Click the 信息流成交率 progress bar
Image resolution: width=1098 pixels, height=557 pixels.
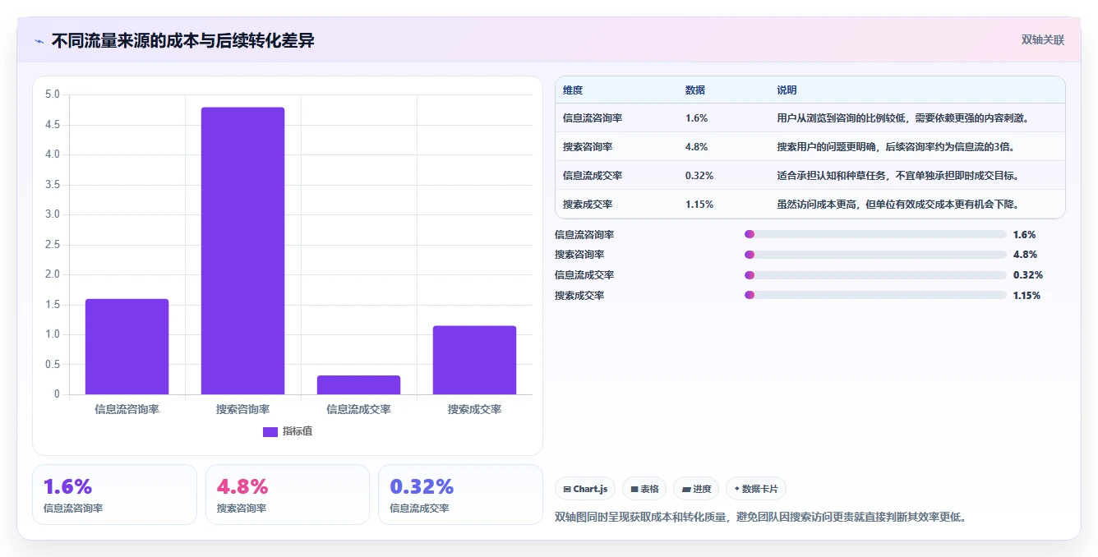[x=875, y=275]
